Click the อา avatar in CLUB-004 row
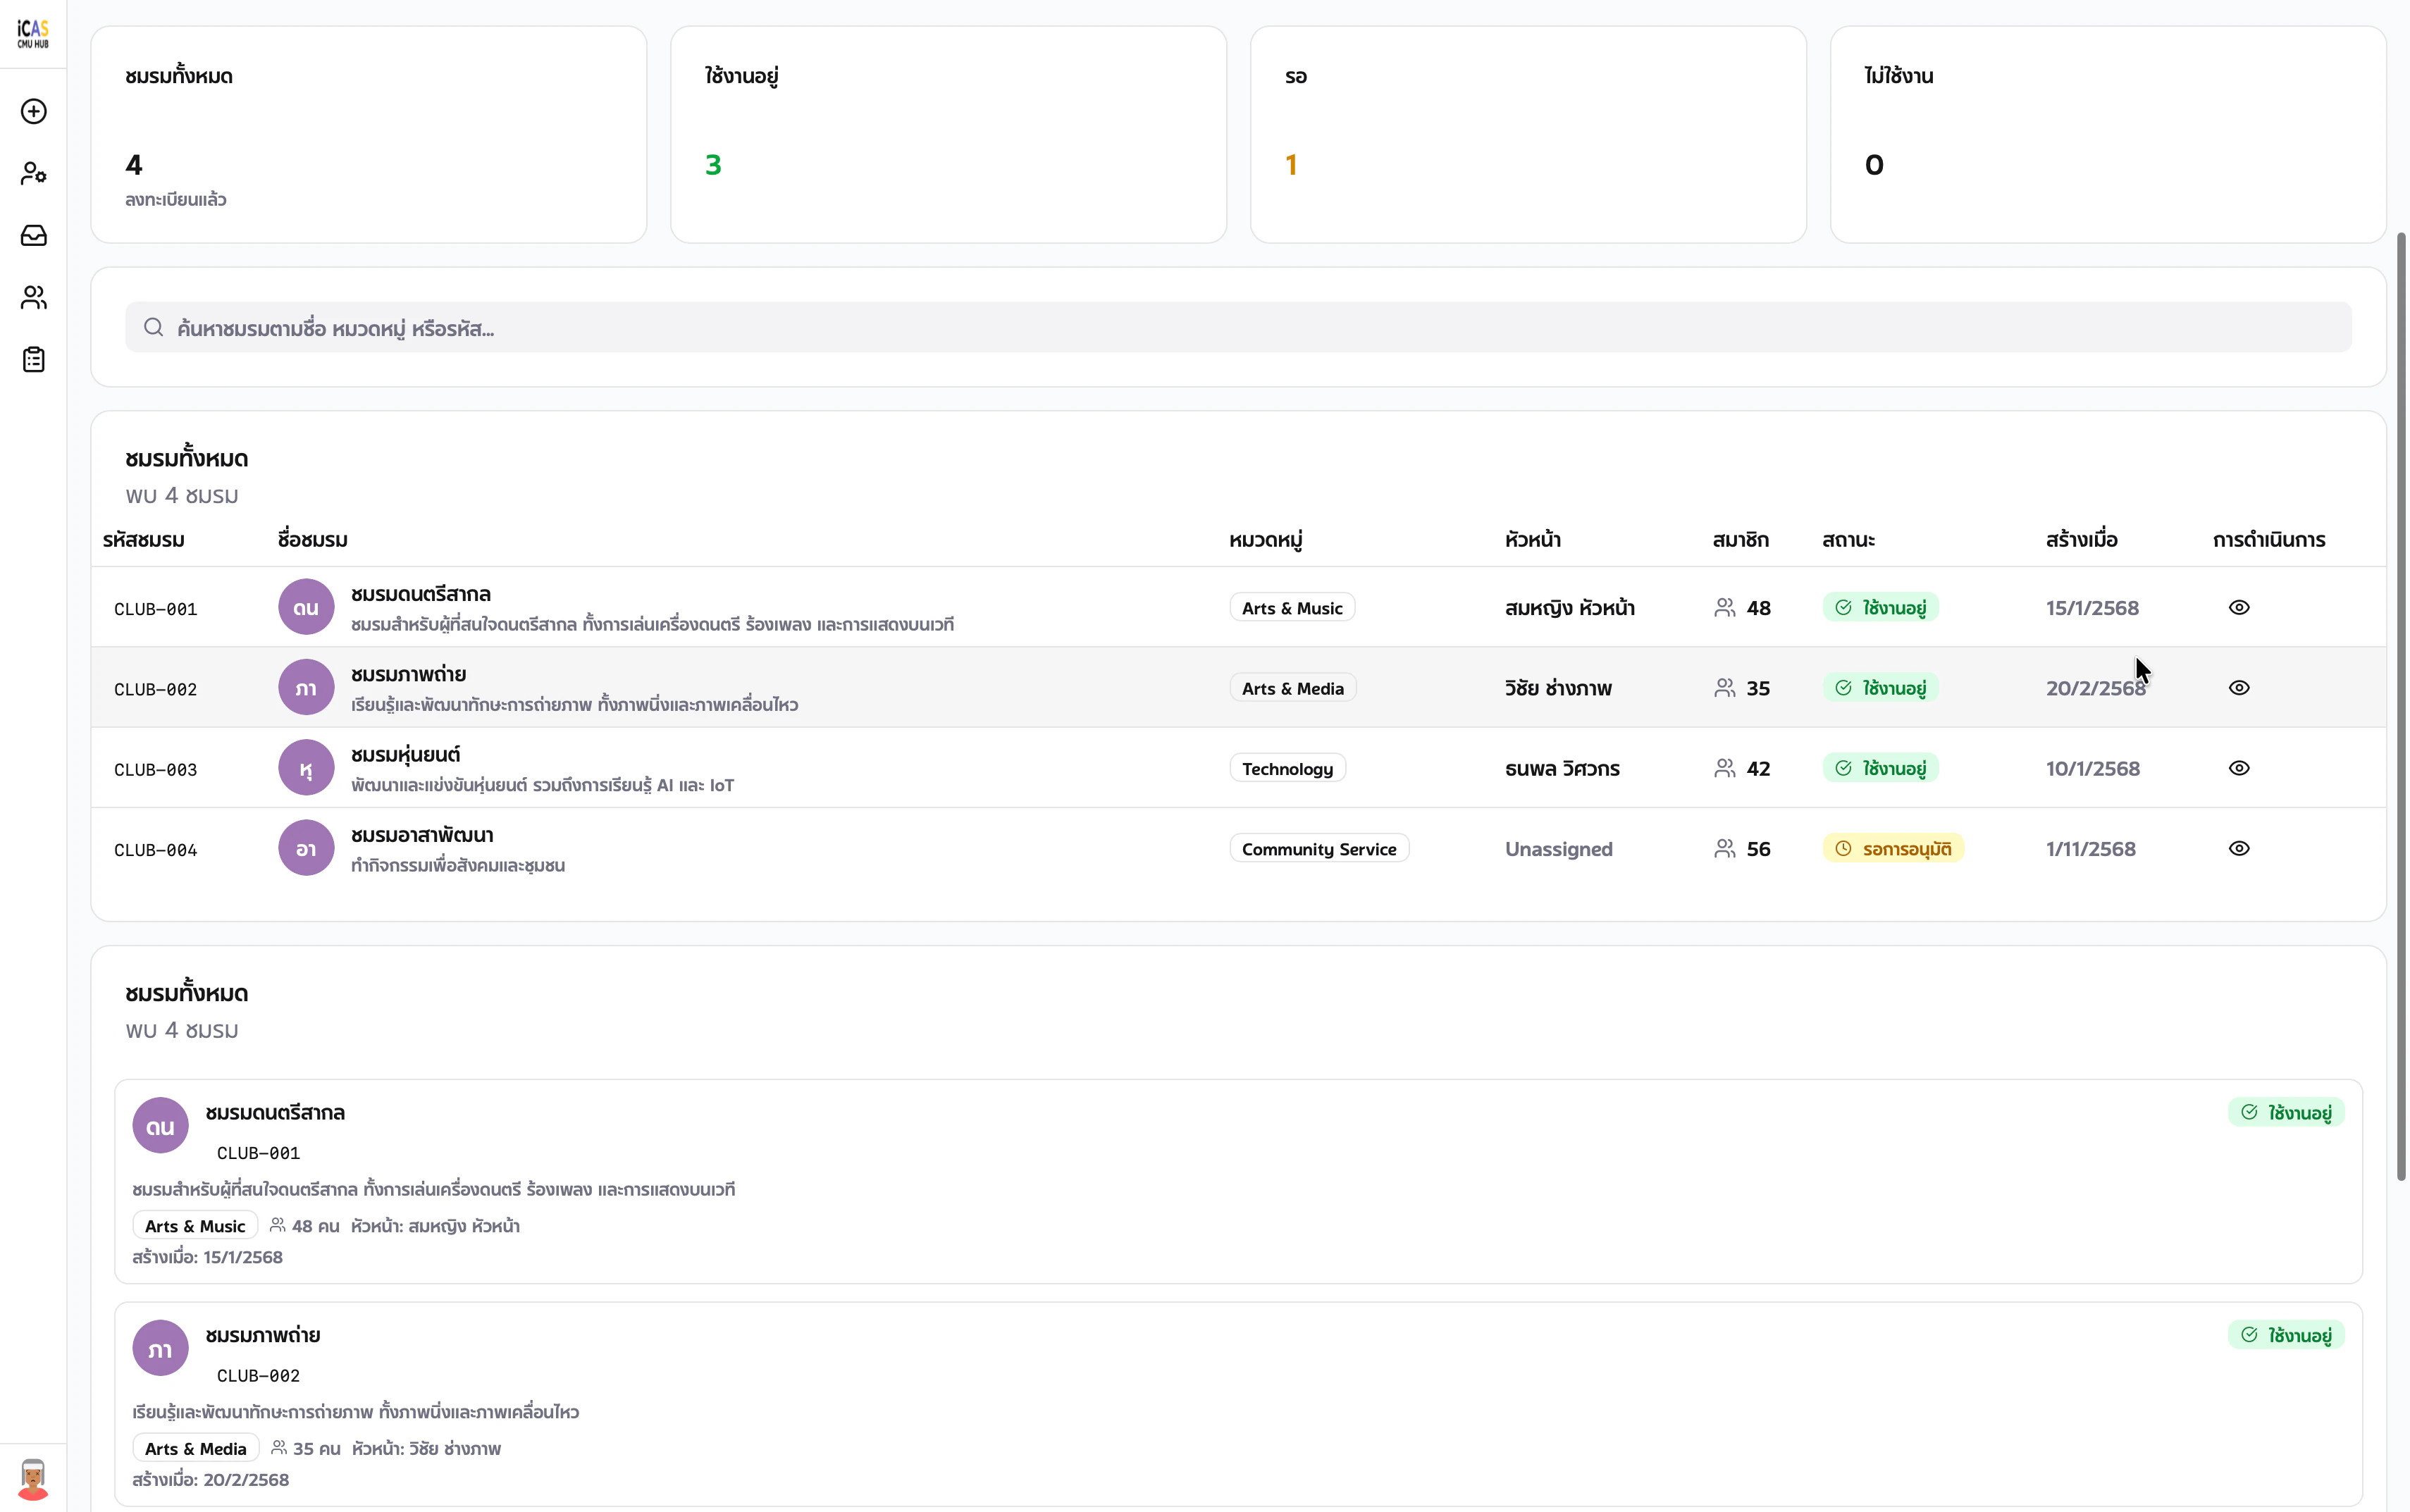This screenshot has height=1512, width=2410. [x=306, y=848]
